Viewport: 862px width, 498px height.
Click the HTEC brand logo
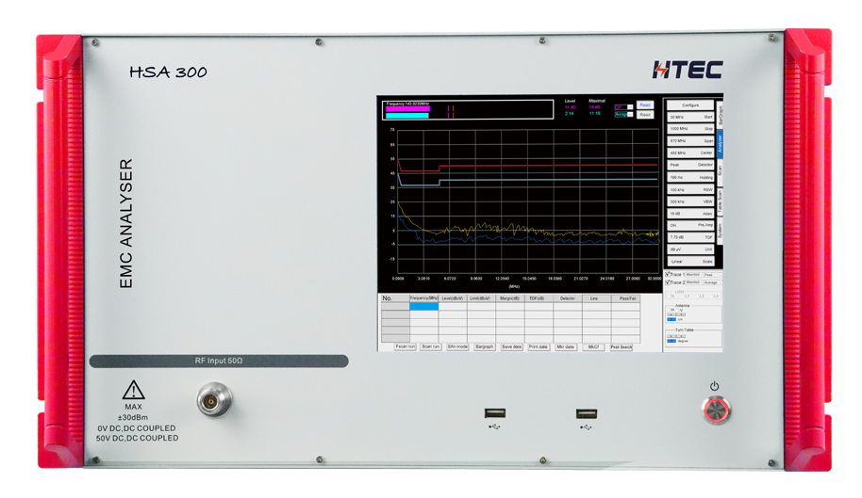(x=687, y=70)
